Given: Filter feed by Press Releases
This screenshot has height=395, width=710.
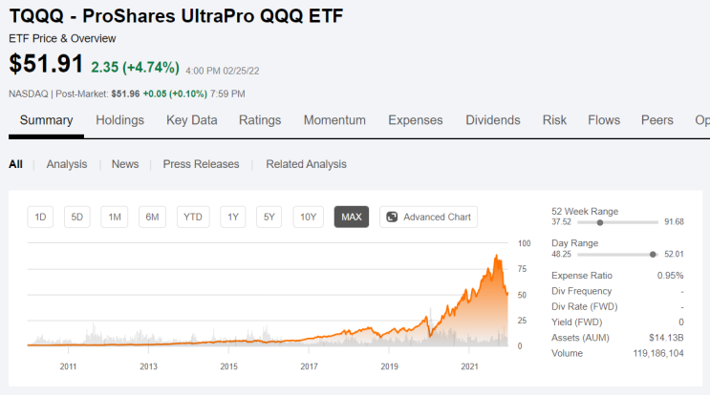Looking at the screenshot, I should pyautogui.click(x=201, y=164).
